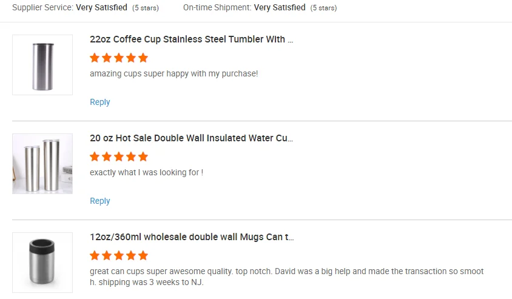The width and height of the screenshot is (512, 299).
Task: Open the 20 oz Hot Sale Double Wall title
Action: click(x=191, y=138)
